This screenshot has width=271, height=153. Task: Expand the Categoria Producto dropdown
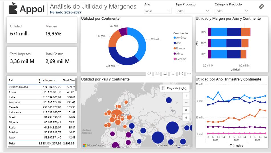coord(232,11)
